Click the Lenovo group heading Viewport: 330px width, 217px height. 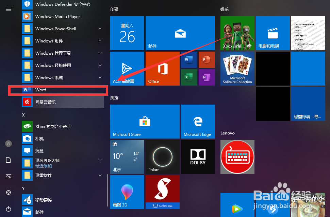[228, 133]
